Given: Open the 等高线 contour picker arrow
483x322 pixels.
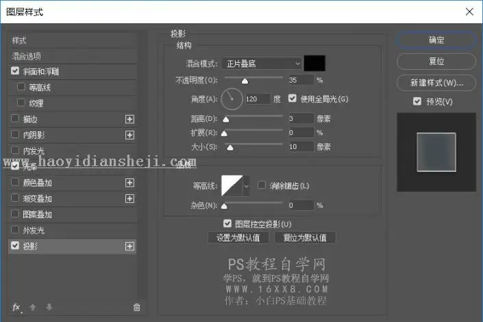Looking at the screenshot, I should click(246, 186).
